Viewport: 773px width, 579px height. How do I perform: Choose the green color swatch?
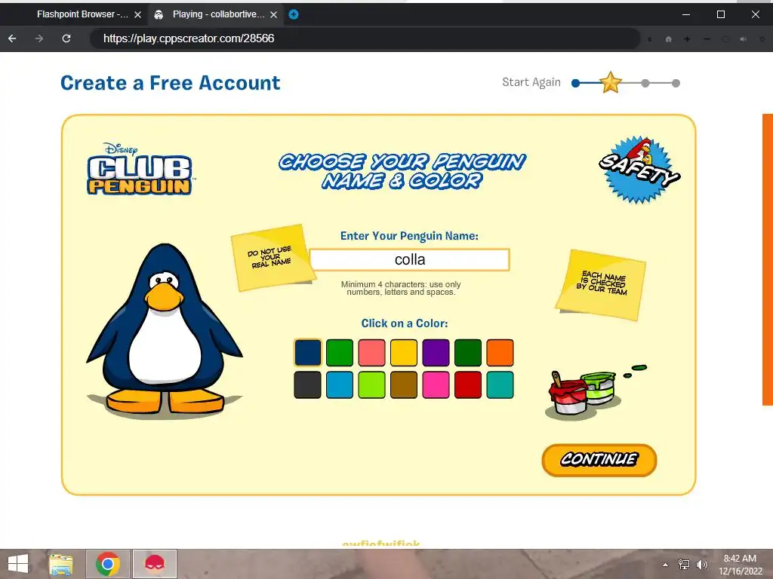click(340, 353)
